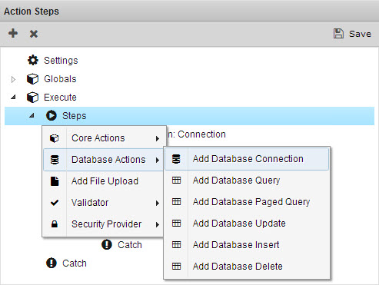The height and width of the screenshot is (285, 379).
Task: Click the floppy disk Save icon
Action: click(338, 34)
